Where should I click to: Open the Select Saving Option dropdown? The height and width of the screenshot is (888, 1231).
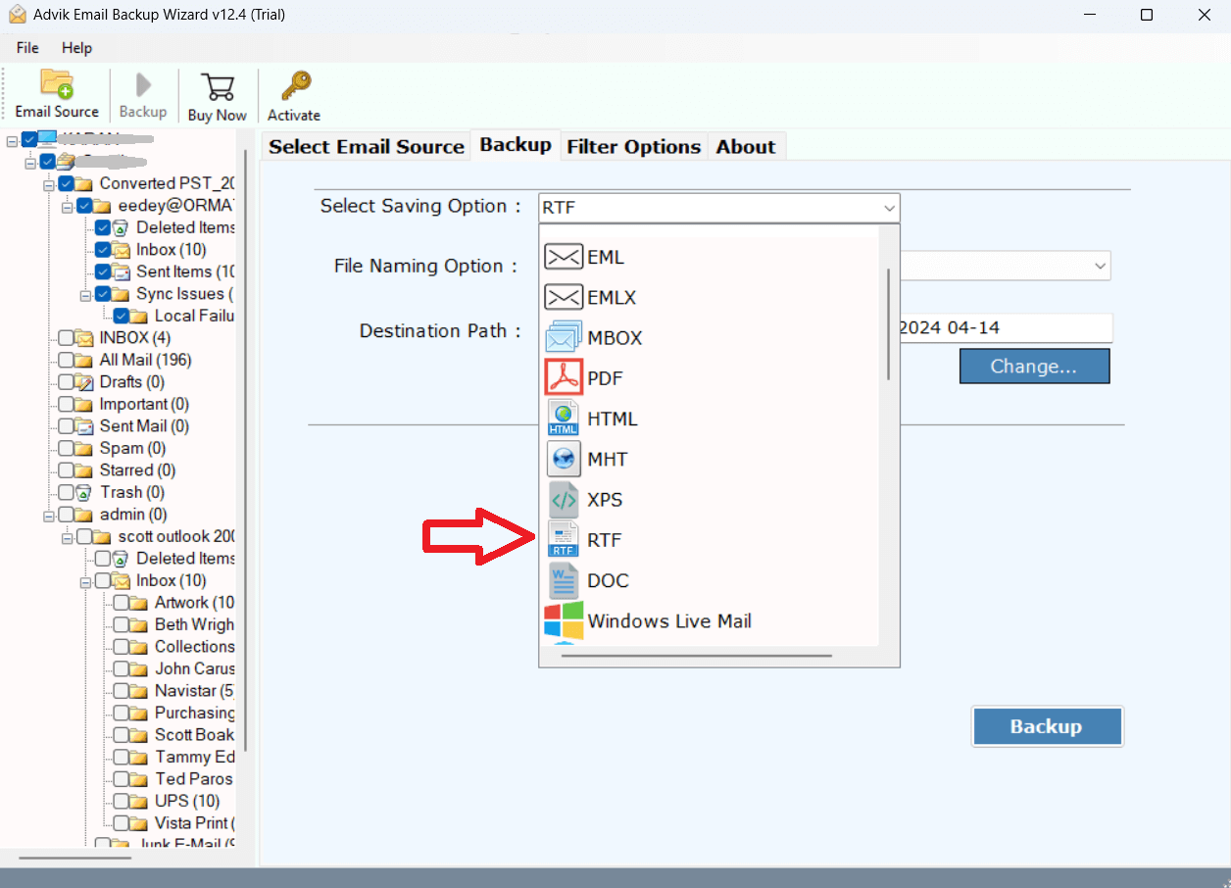(718, 208)
